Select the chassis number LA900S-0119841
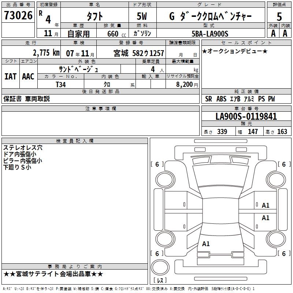The width and height of the screenshot is (293, 293). click(x=246, y=116)
